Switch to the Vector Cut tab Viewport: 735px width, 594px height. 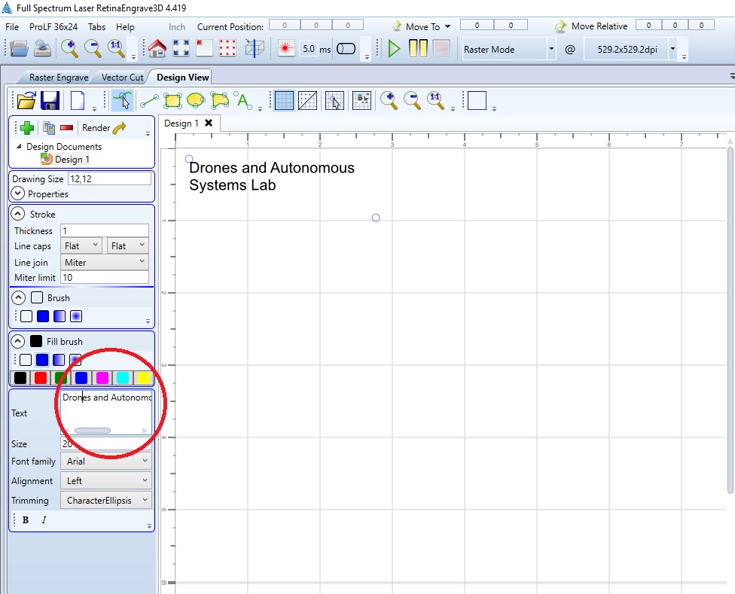pos(122,78)
